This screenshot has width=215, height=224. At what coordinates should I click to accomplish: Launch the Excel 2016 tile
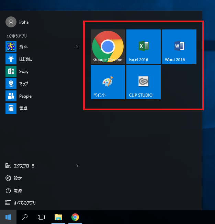(x=144, y=47)
